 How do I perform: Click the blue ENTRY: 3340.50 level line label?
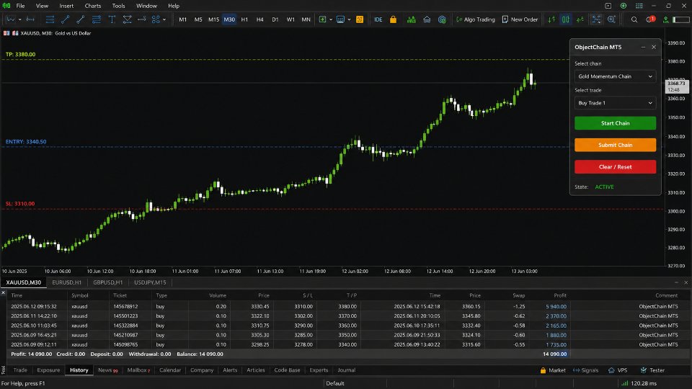[x=26, y=142]
